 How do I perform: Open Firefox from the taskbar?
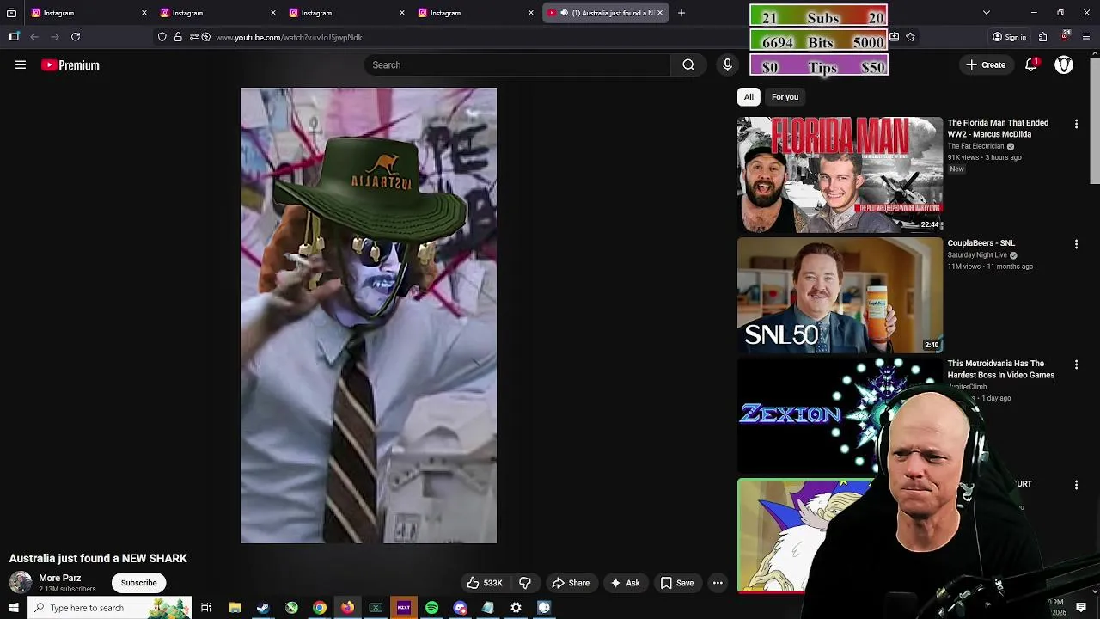point(347,608)
